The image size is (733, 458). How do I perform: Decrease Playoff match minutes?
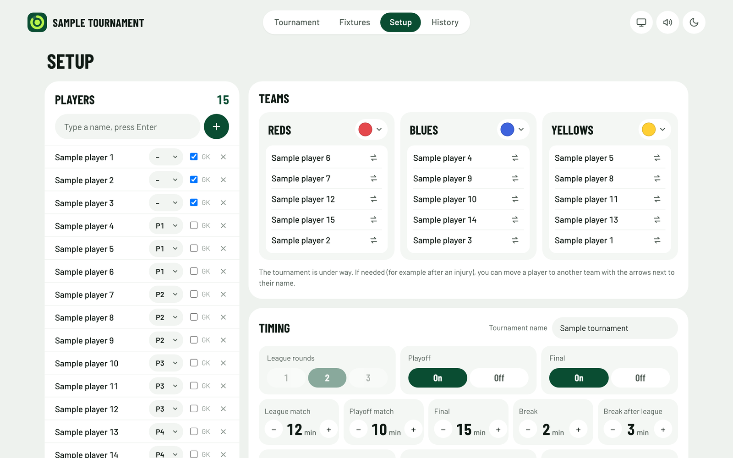358,430
